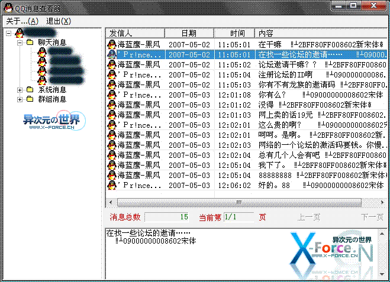This screenshot has width=390, height=282.
Task: Collapse the root QQ account node
Action: pos(9,33)
